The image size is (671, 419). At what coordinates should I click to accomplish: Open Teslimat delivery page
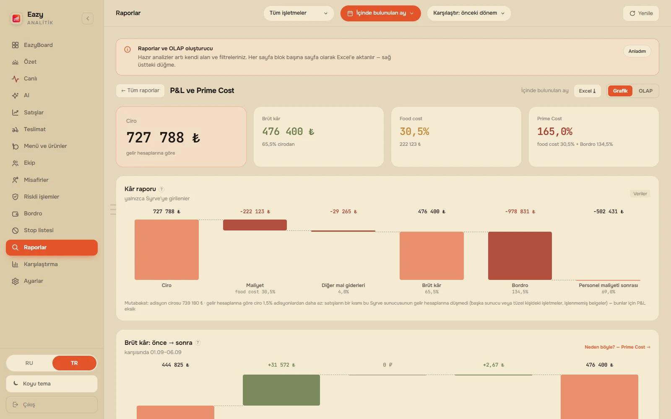(52, 129)
